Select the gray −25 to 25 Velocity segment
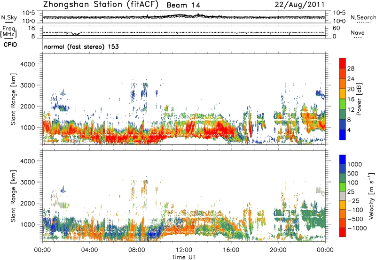This screenshot has height=260, width=376. [x=343, y=196]
